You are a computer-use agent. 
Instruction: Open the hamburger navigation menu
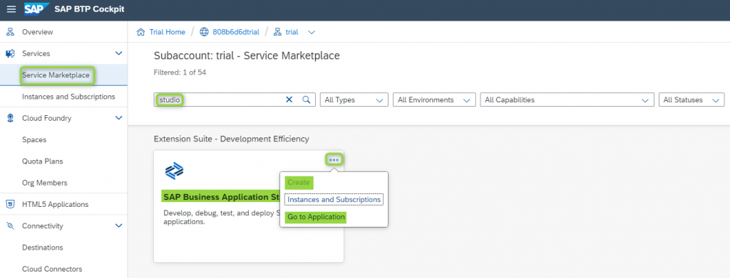coord(11,9)
